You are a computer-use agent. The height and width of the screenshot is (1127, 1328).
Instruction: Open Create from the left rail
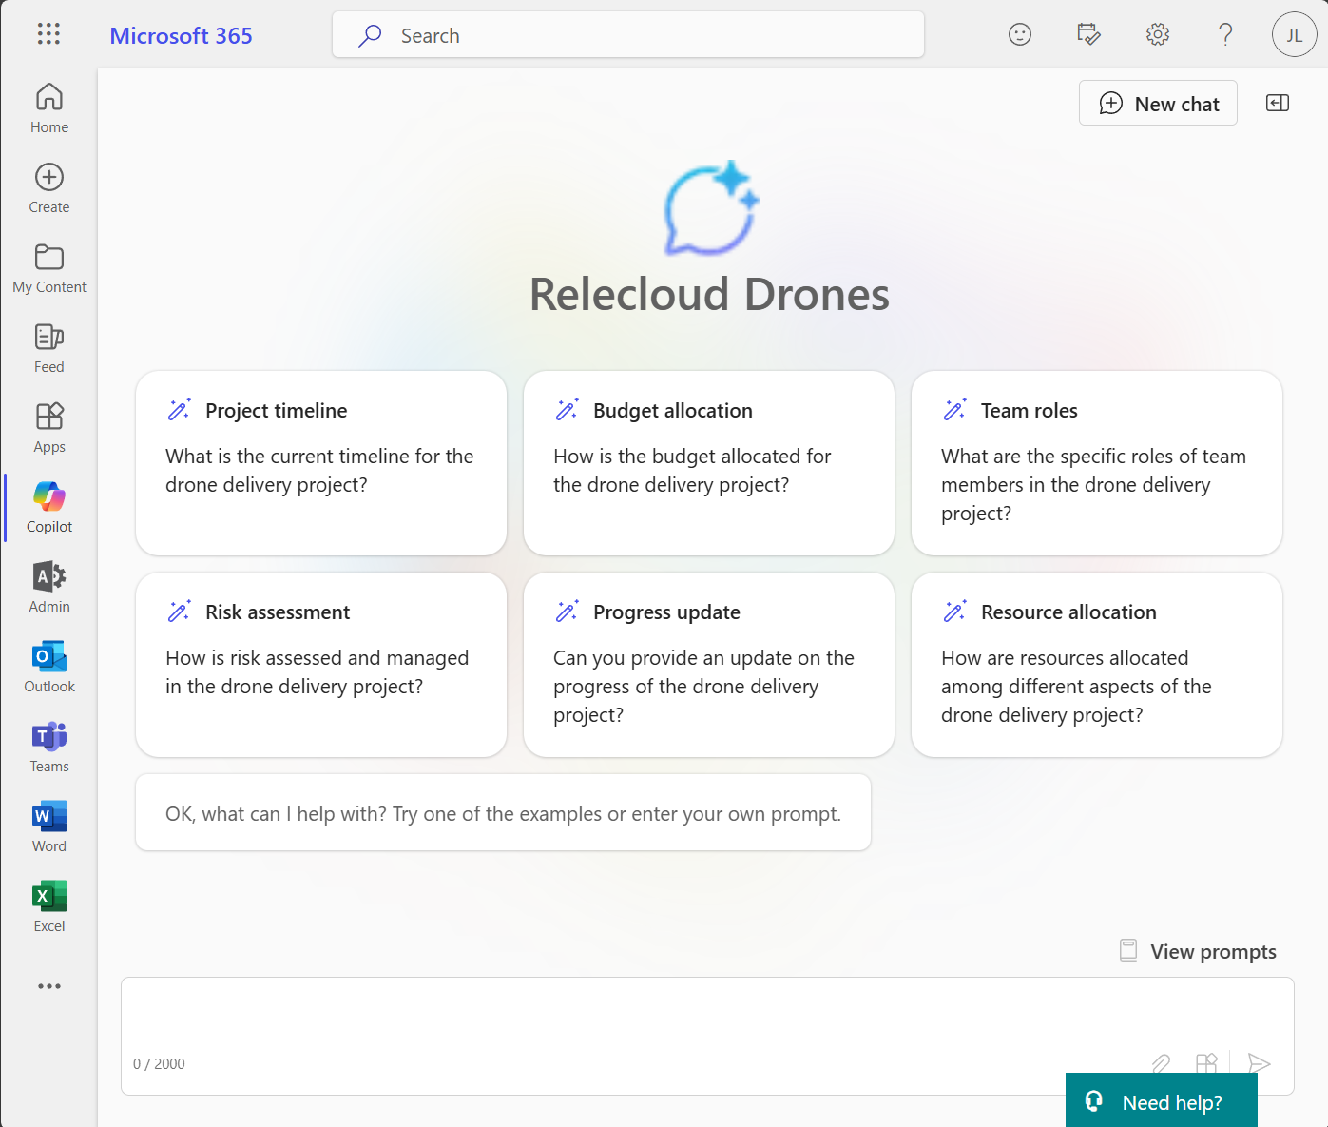49,188
